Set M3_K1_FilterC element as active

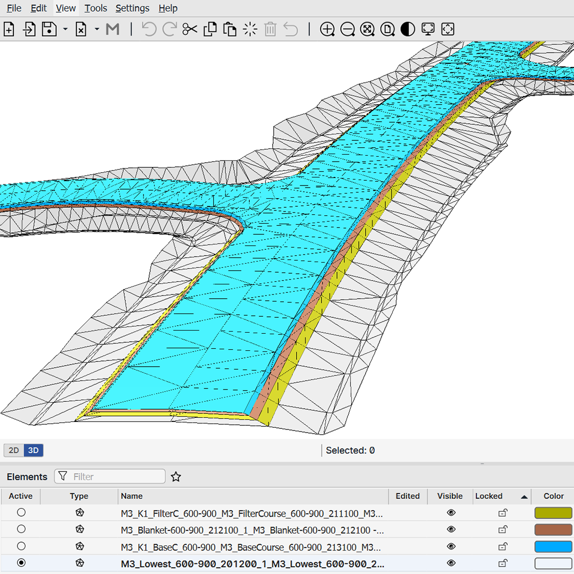pyautogui.click(x=21, y=513)
